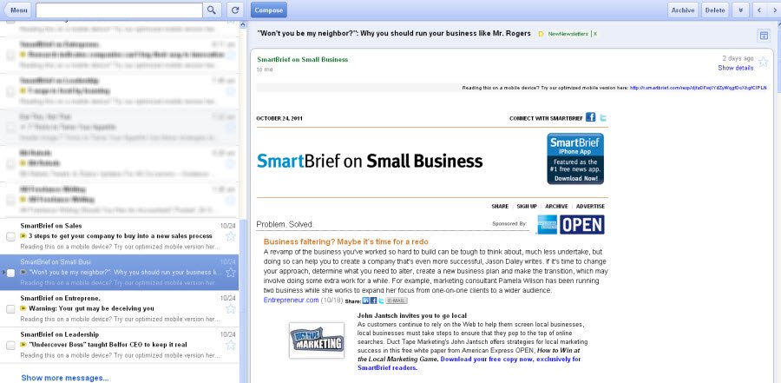The height and width of the screenshot is (383, 781).
Task: Go to the previous conversation arrow
Action: [759, 10]
